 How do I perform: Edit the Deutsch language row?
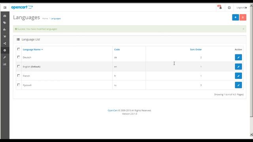[238, 57]
